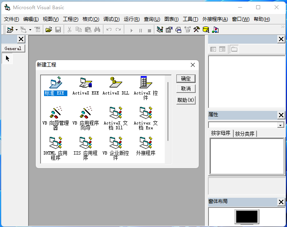Click the Cut scissors icon
Image resolution: width=287 pixels, height=227 pixels.
tap(69, 30)
